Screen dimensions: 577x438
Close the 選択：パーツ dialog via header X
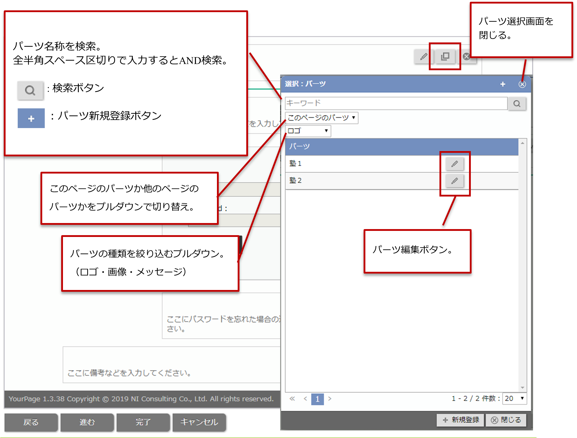click(522, 84)
